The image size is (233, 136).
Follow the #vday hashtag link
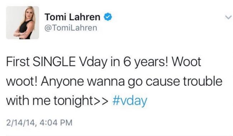pos(130,101)
